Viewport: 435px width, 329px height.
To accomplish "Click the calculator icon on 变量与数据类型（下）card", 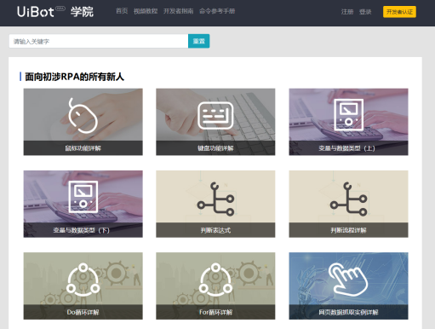I will (x=83, y=197).
